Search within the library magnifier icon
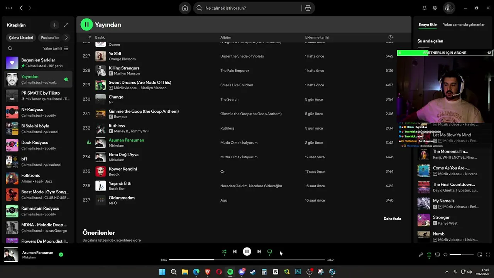The image size is (494, 278). pyautogui.click(x=10, y=49)
